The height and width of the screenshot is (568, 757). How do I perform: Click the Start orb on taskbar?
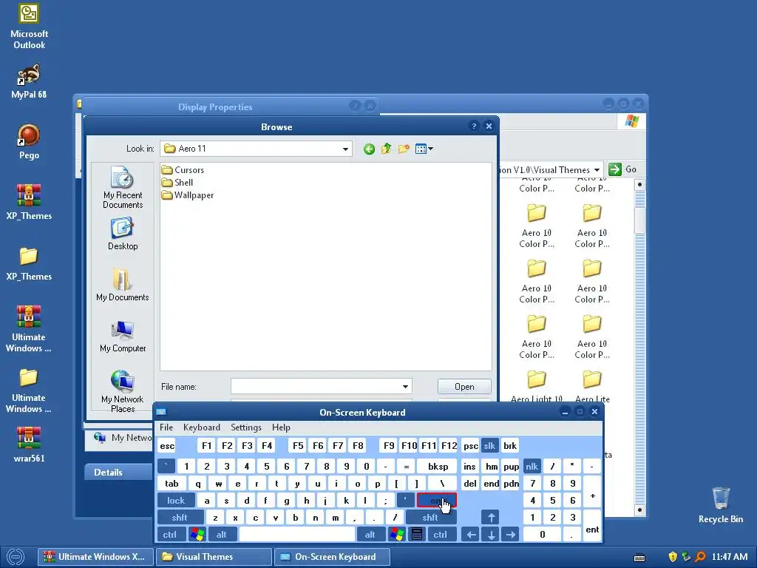coord(16,556)
